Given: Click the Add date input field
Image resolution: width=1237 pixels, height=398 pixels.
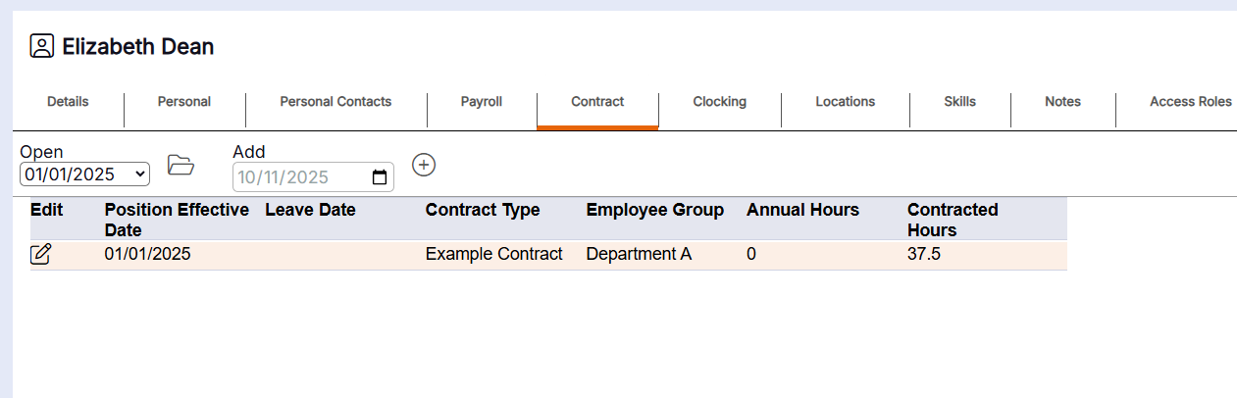Looking at the screenshot, I should (299, 177).
